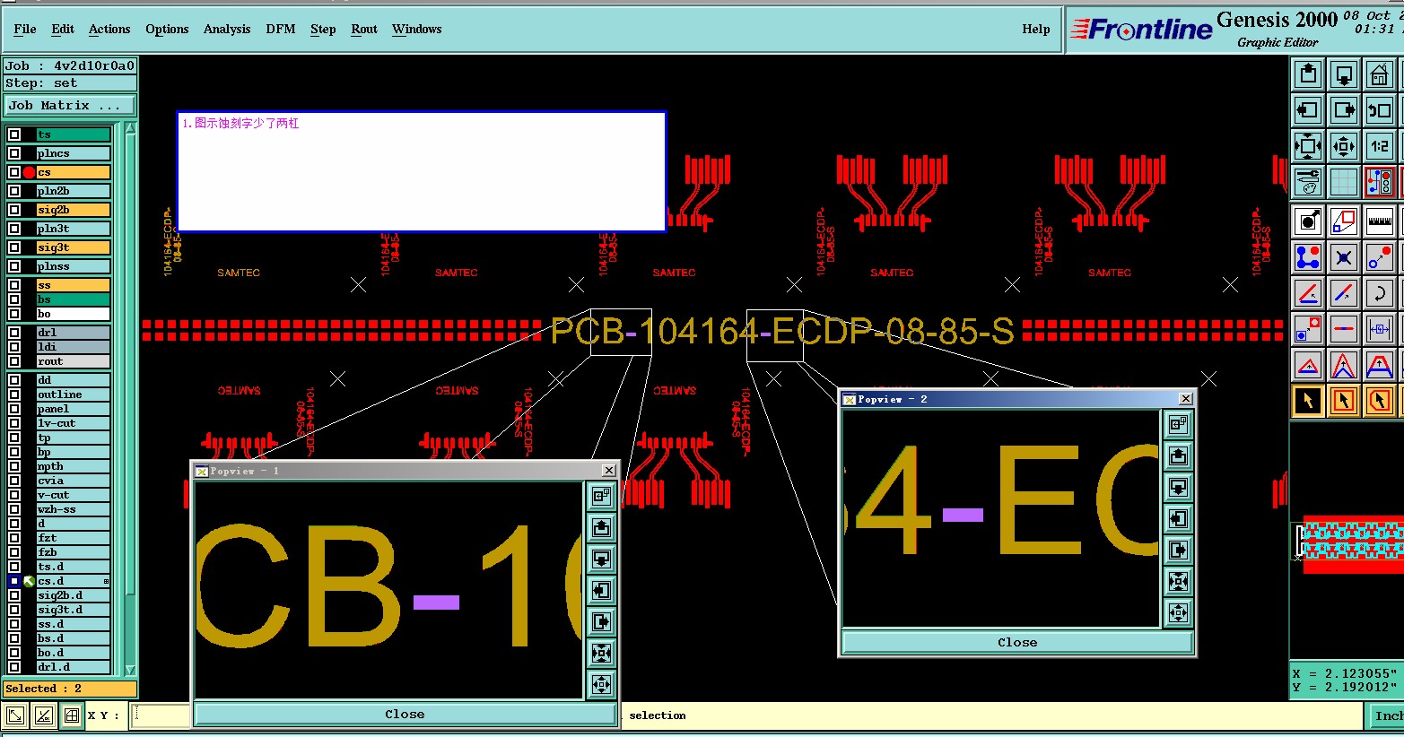Toggle the grid icon in main toolbar
This screenshot has width=1404, height=737.
[x=1344, y=182]
